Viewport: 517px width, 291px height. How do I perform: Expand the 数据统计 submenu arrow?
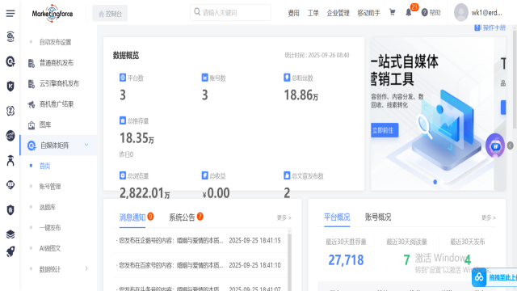(x=86, y=268)
